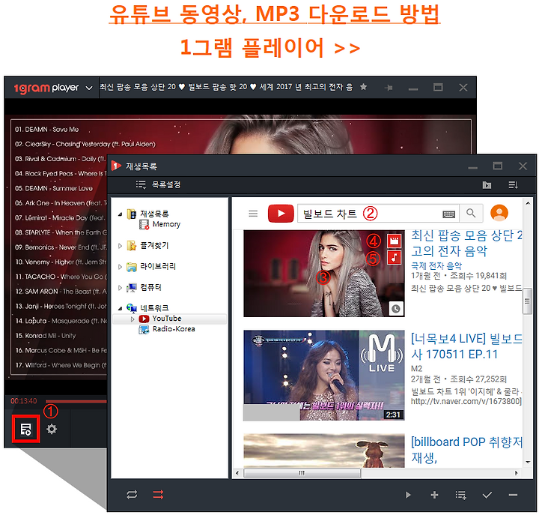
Task: Open 목록설정 list settings menu
Action: 158,185
